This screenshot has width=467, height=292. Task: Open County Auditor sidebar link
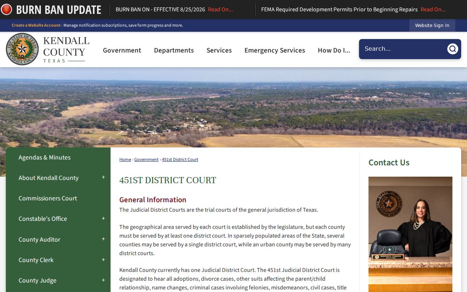pos(39,239)
